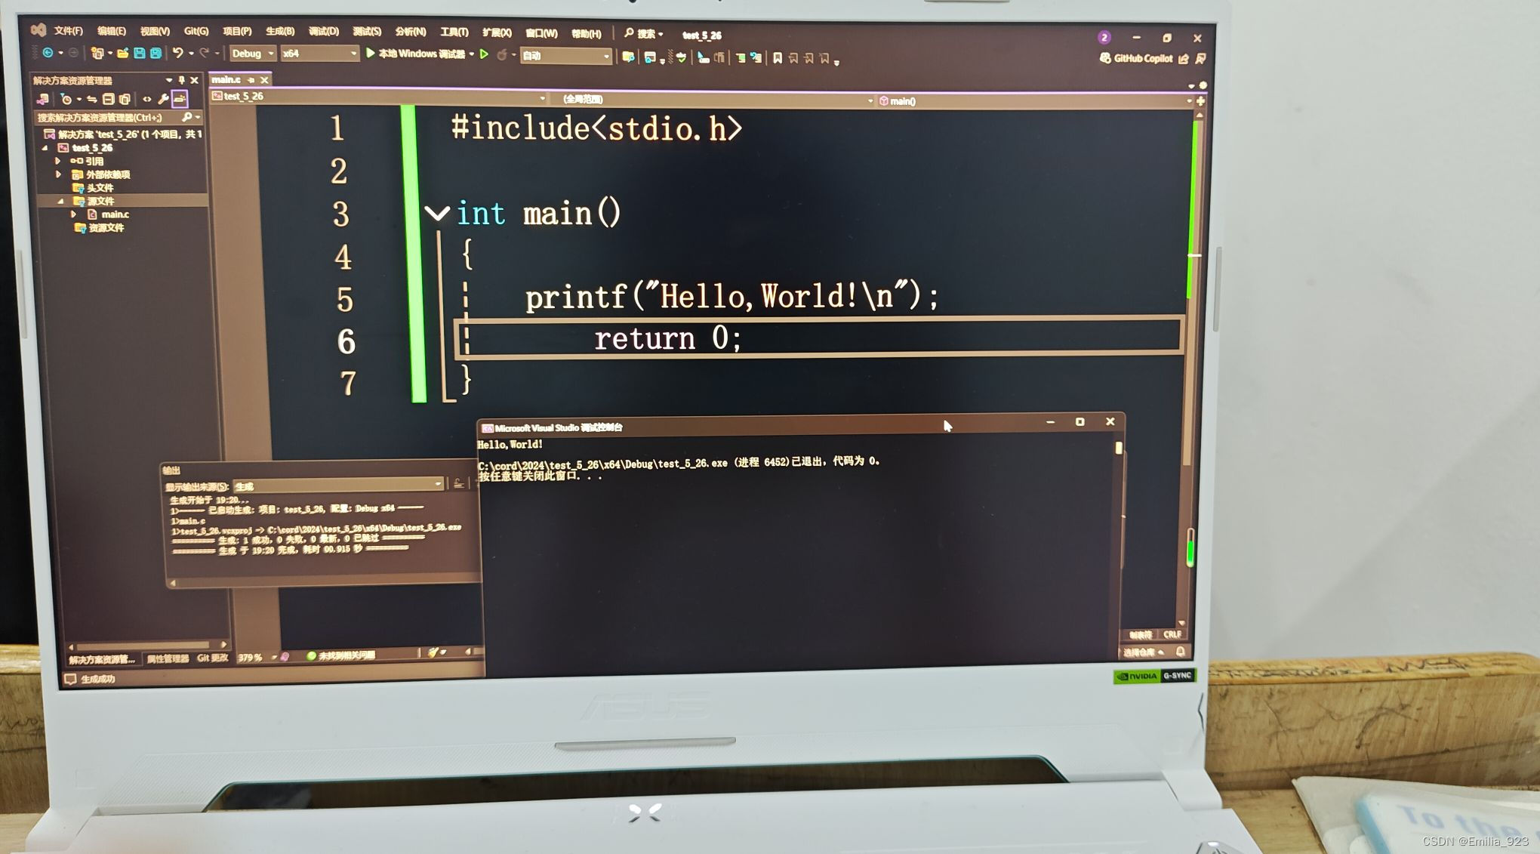The image size is (1540, 854).
Task: Toggle the pin on Solution Explorer panel
Action: (x=181, y=80)
